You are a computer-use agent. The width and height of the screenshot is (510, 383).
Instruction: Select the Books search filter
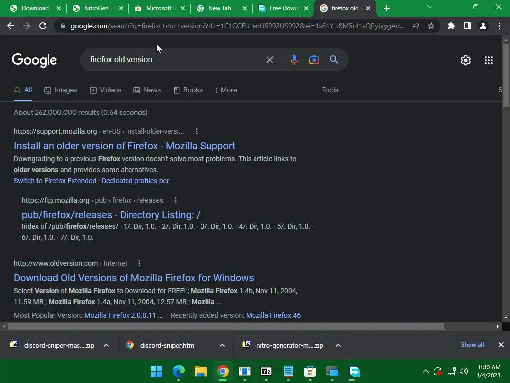point(188,90)
